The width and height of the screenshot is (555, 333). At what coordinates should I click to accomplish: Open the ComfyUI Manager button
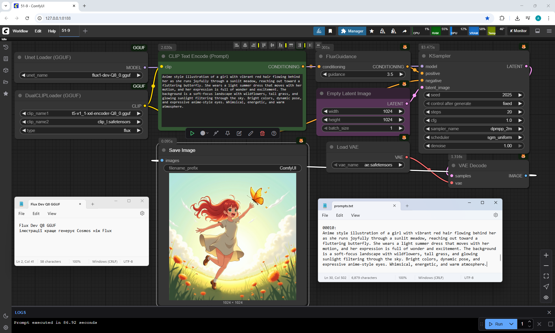(x=352, y=31)
